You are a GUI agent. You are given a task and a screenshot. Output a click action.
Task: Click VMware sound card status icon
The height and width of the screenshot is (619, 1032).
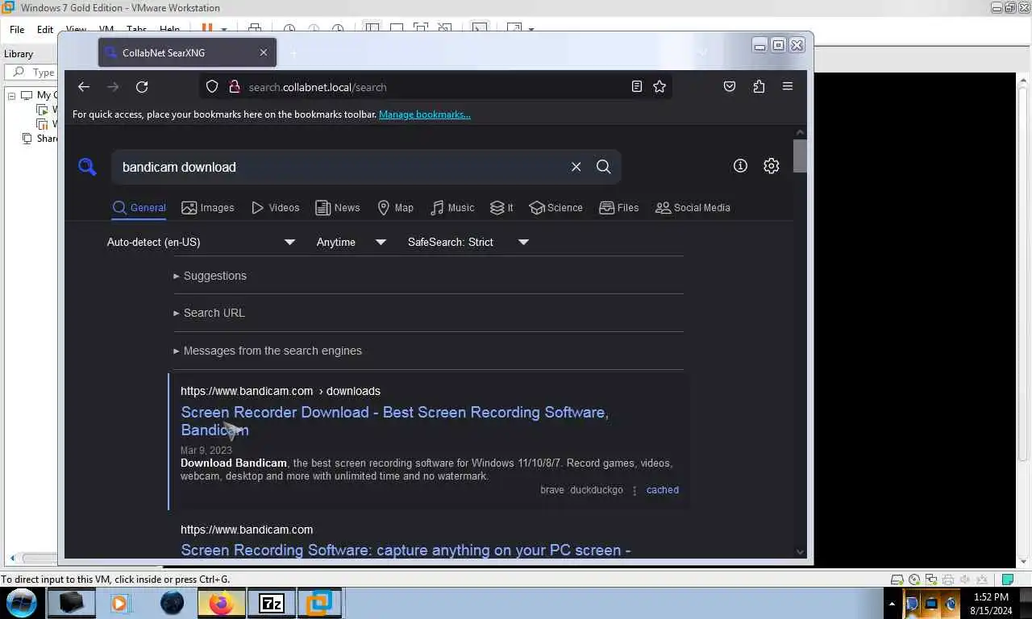[964, 580]
